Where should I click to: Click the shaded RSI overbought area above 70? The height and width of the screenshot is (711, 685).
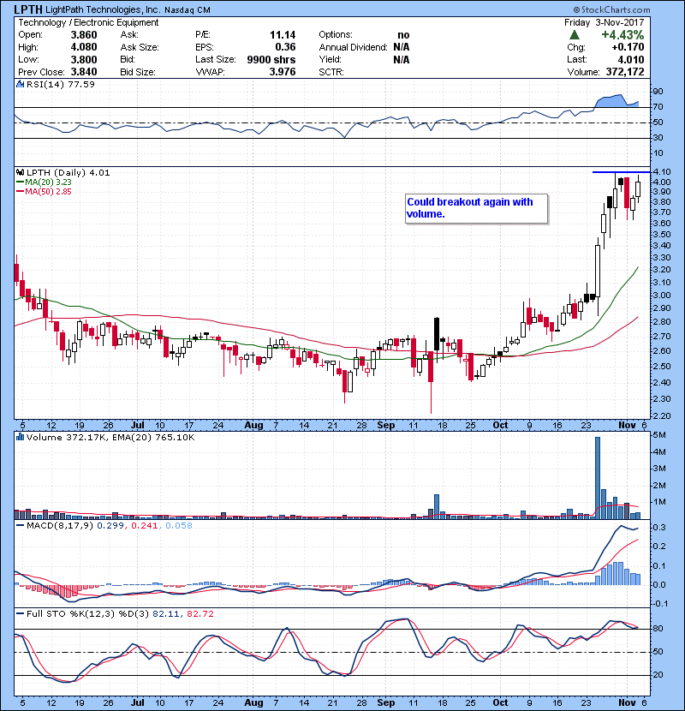(616, 102)
